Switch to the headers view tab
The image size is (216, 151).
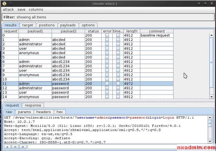point(44,112)
